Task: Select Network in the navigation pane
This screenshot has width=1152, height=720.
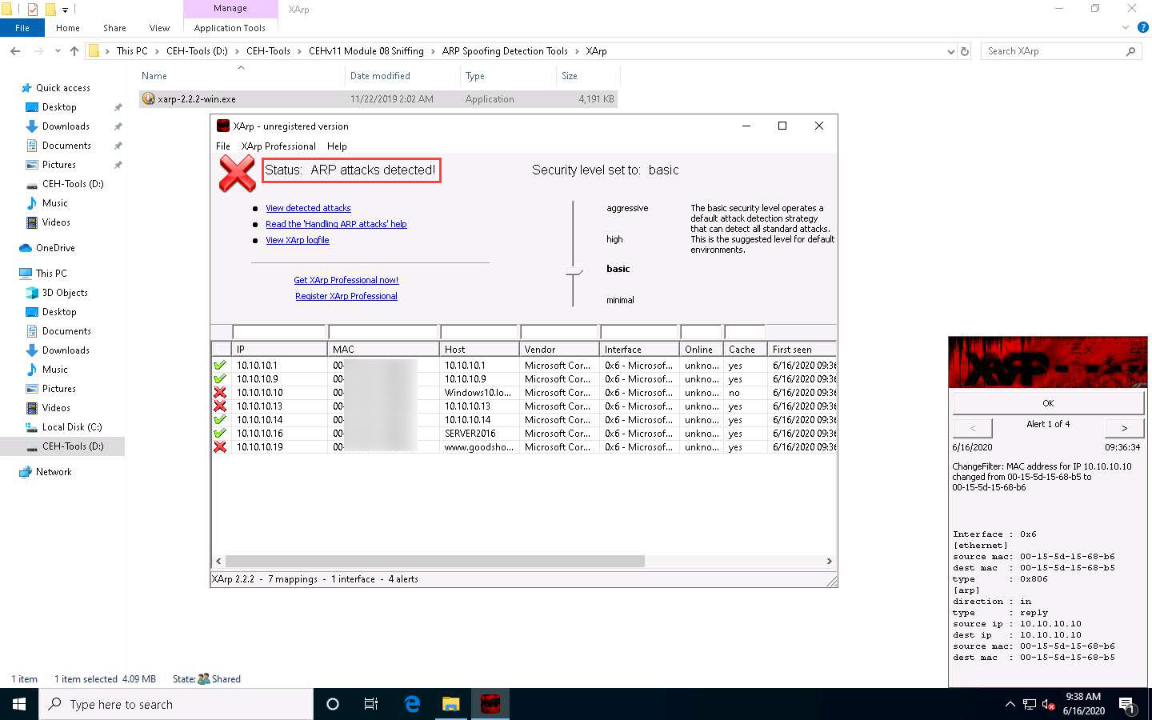Action: click(x=54, y=472)
